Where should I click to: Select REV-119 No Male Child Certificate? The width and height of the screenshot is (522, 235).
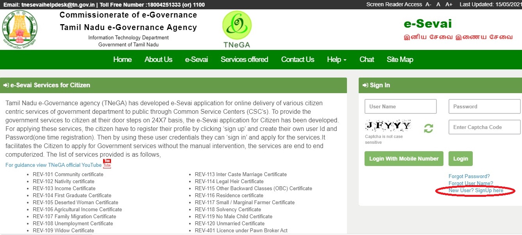pyautogui.click(x=234, y=217)
